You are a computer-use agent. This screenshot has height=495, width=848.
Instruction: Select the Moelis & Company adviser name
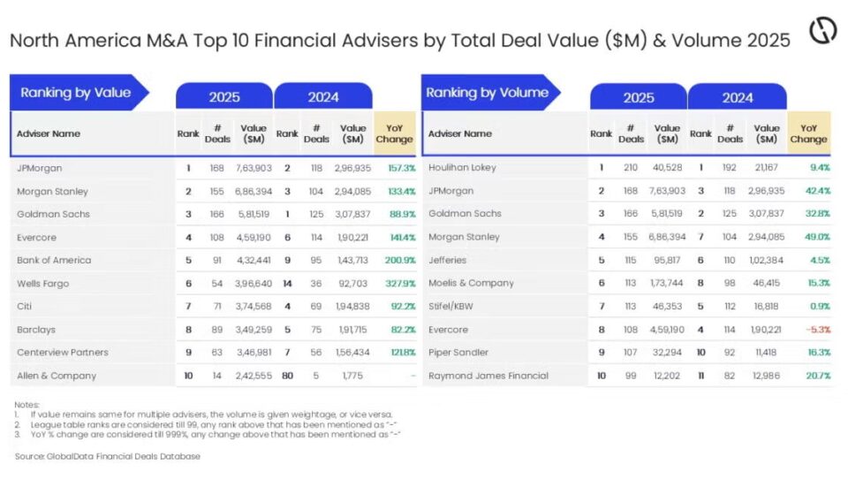(x=471, y=283)
